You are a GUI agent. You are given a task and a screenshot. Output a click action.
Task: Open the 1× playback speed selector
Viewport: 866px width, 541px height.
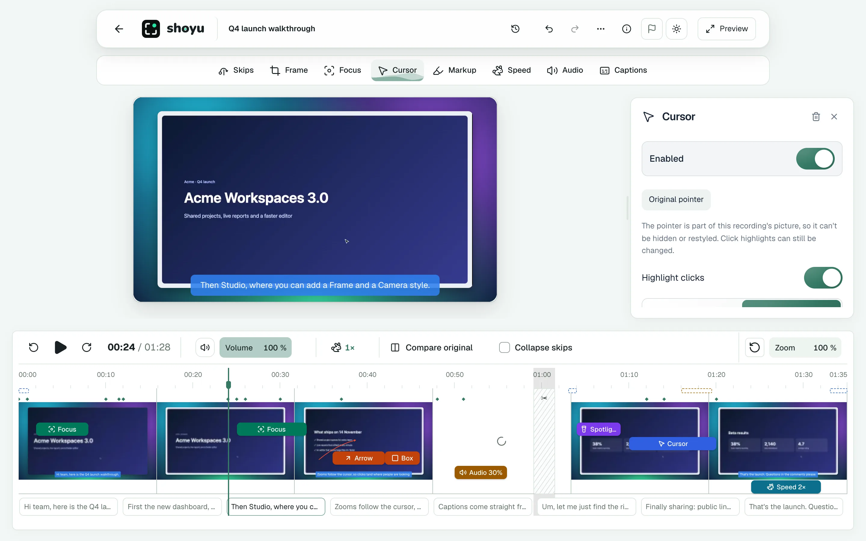click(343, 347)
